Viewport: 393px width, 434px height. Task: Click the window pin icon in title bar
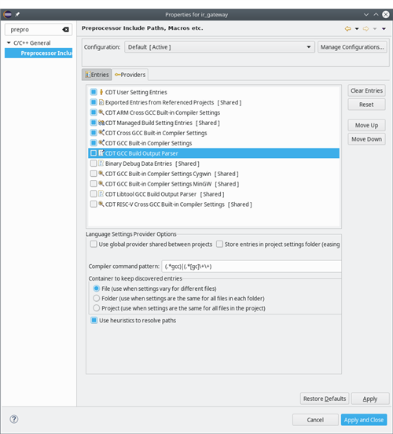pyautogui.click(x=17, y=14)
